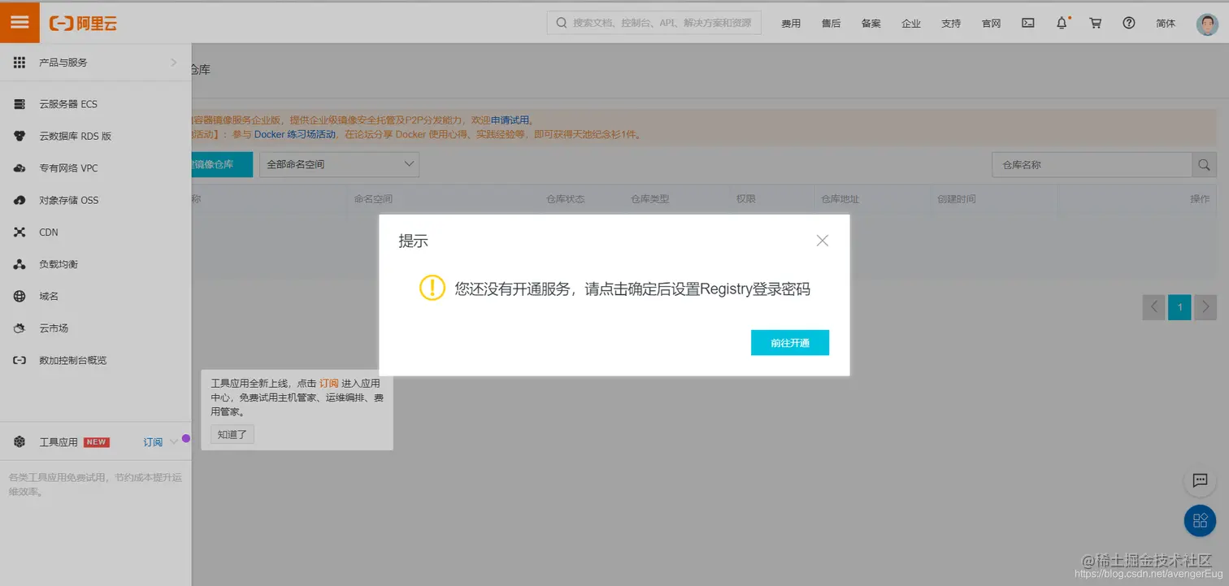This screenshot has height=586, width=1229.
Task: Open the notifications bell
Action: pos(1061,24)
